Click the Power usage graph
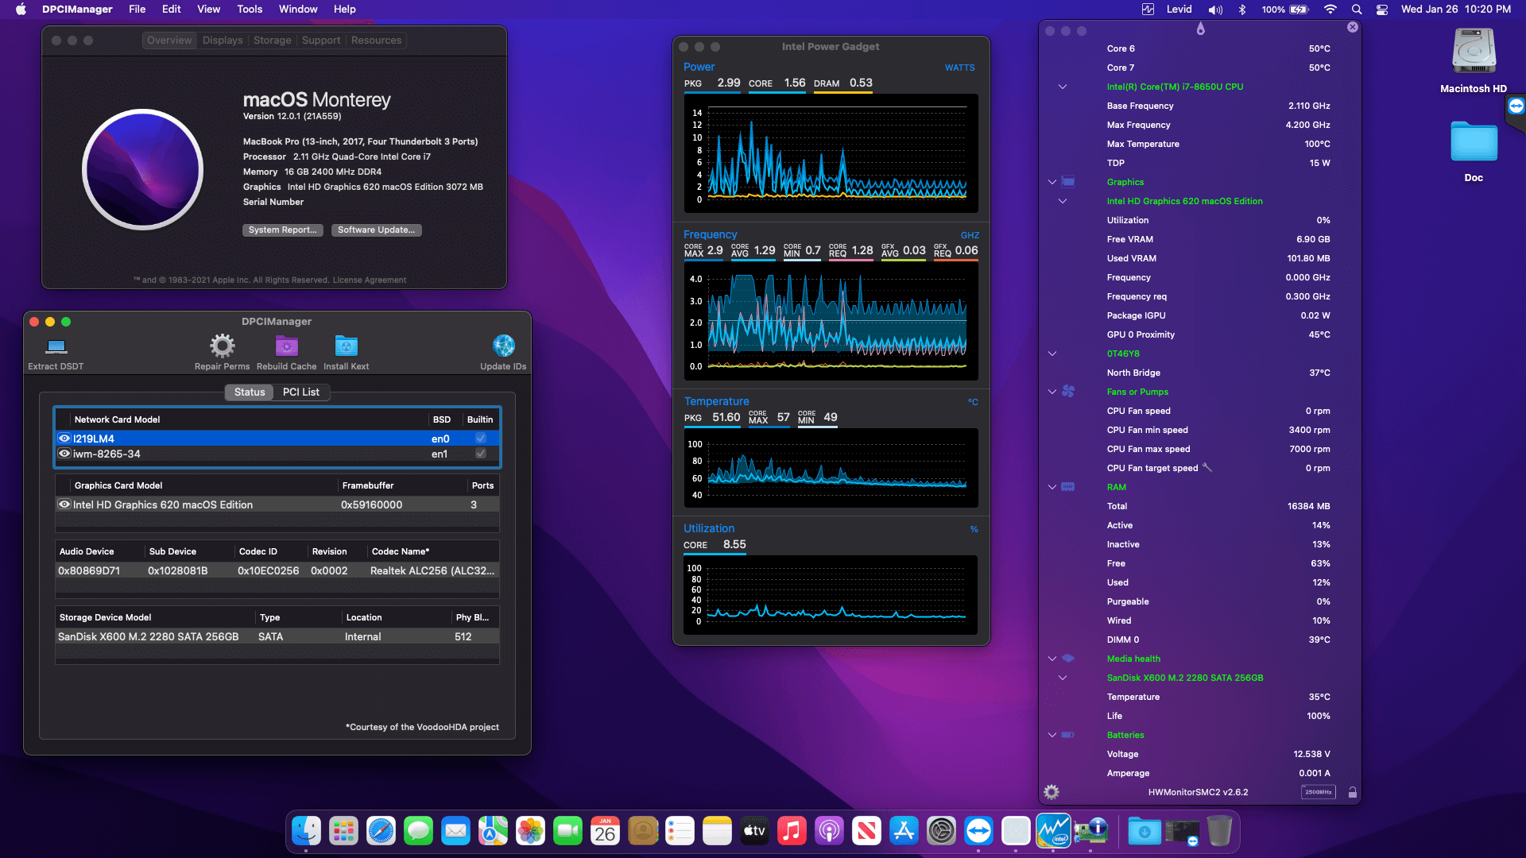 pos(831,153)
